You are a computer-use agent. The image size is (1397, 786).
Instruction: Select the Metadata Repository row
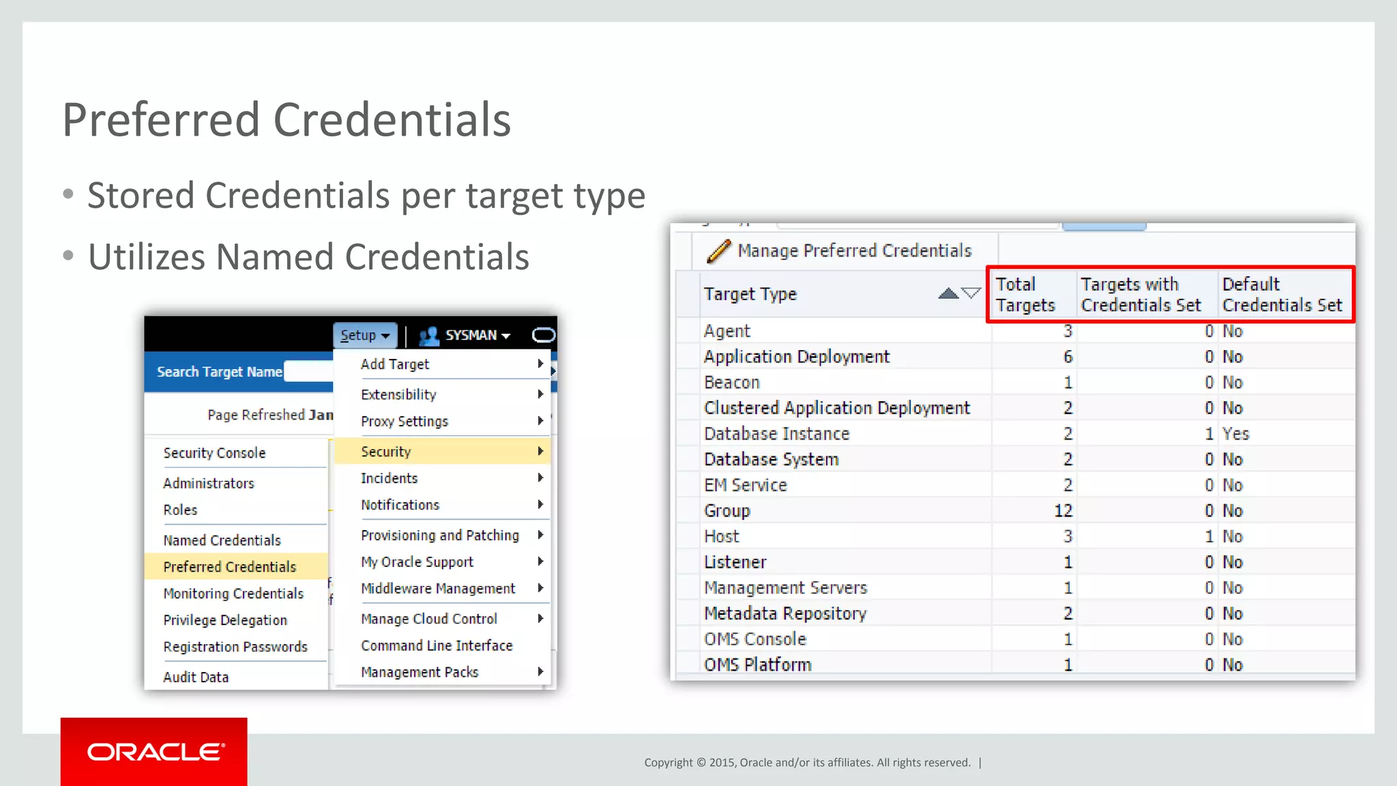[x=1016, y=613]
